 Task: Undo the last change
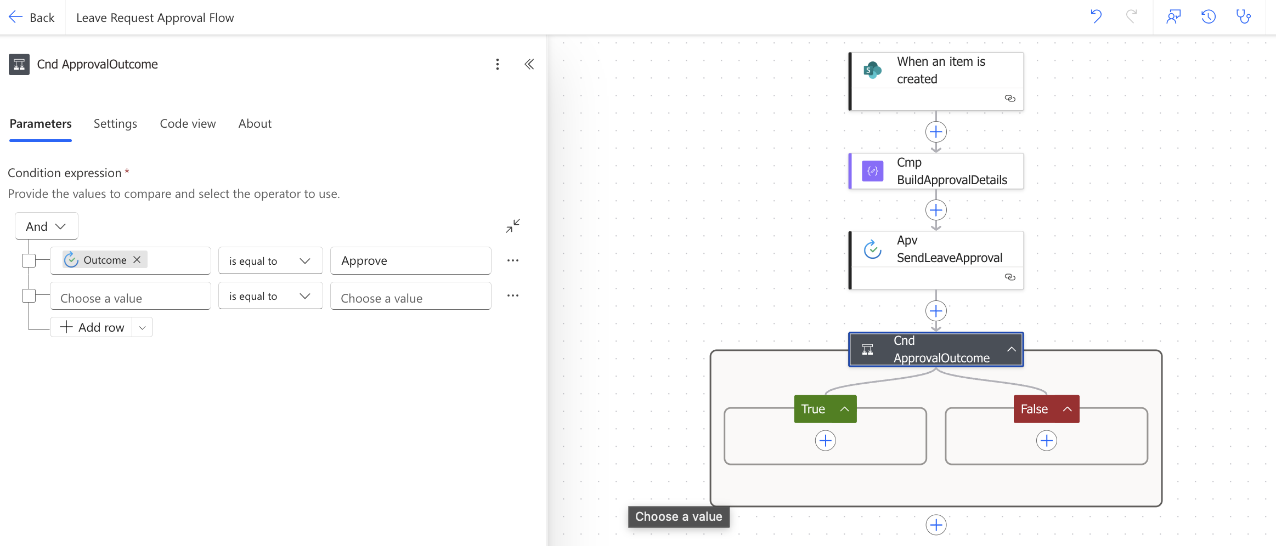tap(1097, 17)
